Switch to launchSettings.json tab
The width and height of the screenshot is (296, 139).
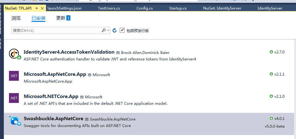click(x=65, y=8)
